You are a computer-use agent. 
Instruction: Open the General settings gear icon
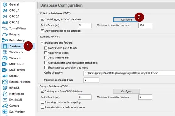tap(5, 5)
